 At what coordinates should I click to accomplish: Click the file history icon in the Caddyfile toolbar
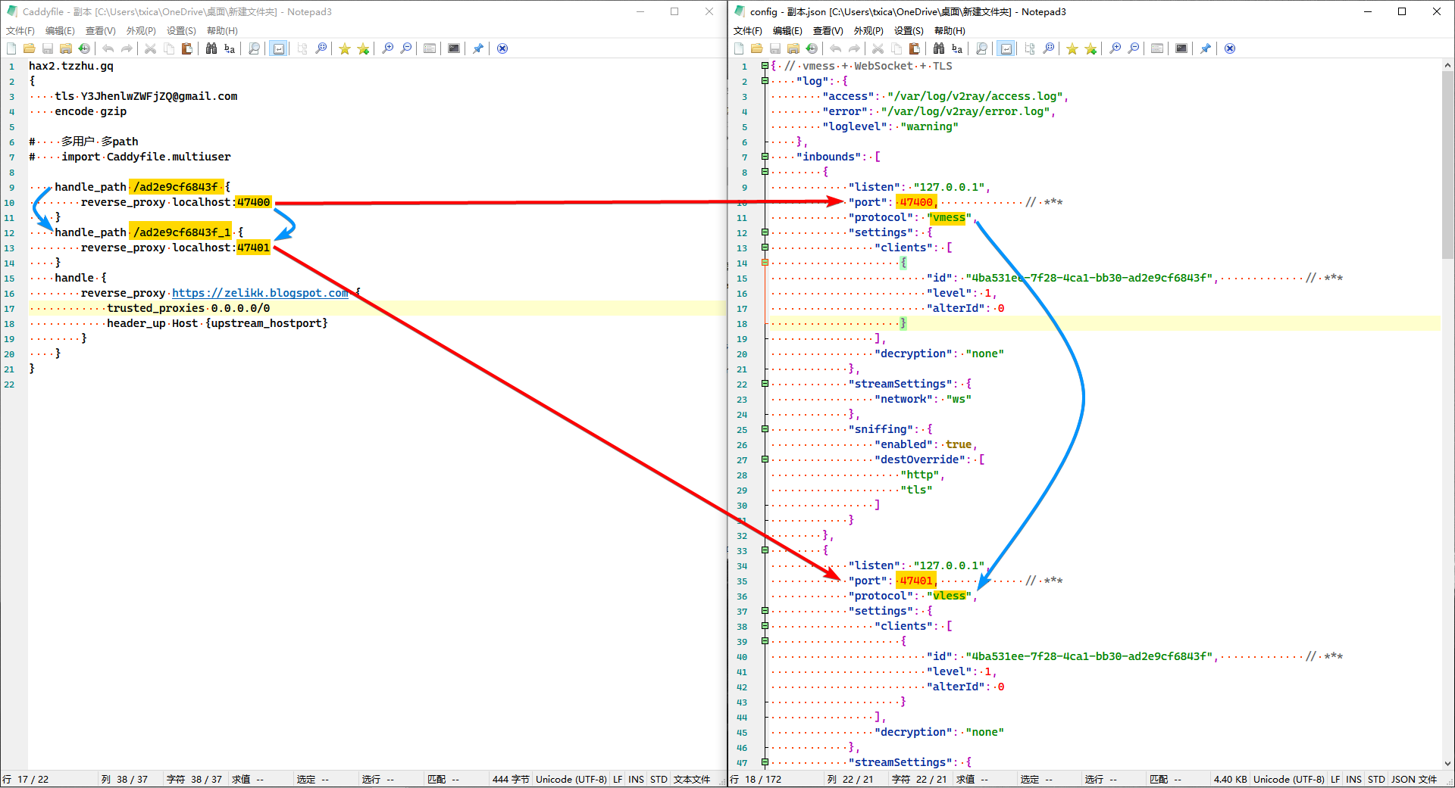84,48
